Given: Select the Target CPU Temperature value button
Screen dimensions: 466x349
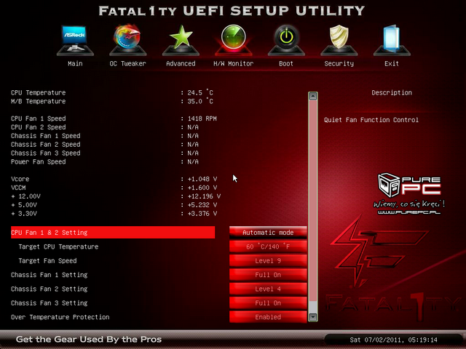Looking at the screenshot, I should 268,247.
